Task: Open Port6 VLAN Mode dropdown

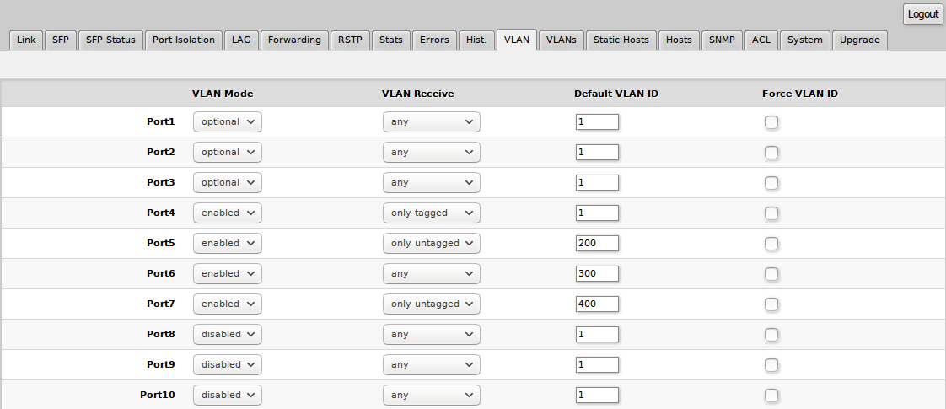Action: point(228,274)
